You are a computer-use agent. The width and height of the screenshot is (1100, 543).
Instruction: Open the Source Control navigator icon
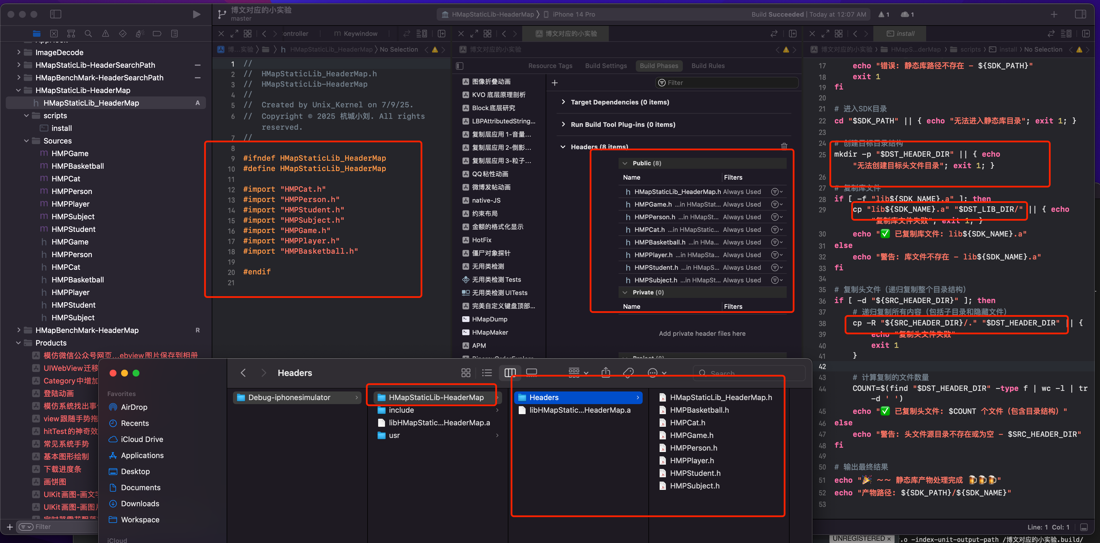click(x=54, y=33)
